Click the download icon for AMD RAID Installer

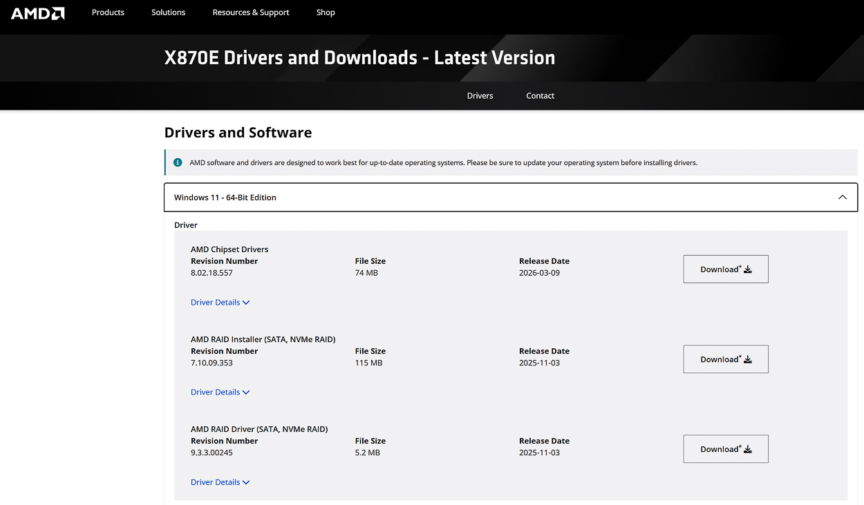pyautogui.click(x=748, y=359)
